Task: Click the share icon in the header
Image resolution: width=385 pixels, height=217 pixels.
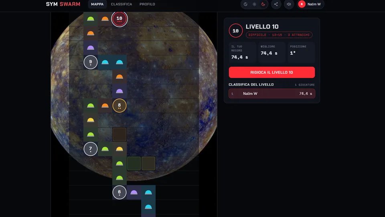Action: pyautogui.click(x=276, y=4)
